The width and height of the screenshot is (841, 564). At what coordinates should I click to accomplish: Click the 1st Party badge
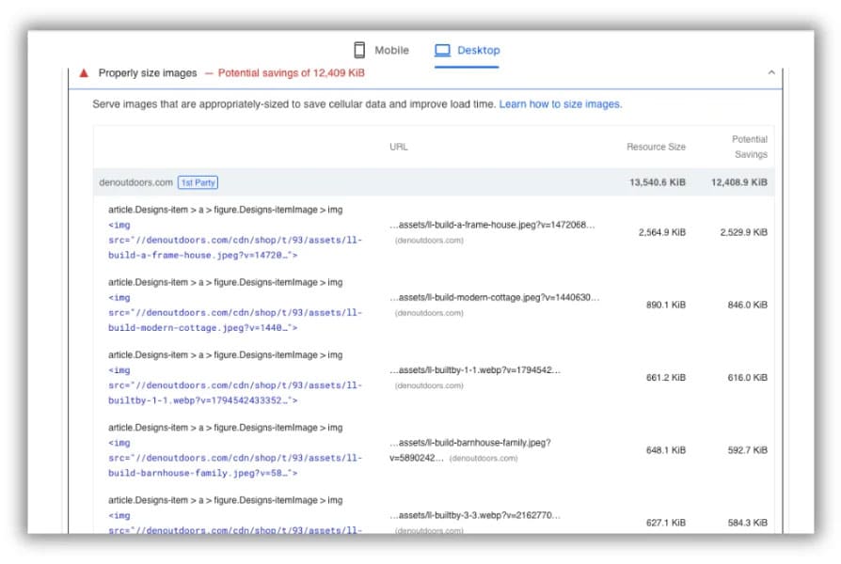[198, 182]
